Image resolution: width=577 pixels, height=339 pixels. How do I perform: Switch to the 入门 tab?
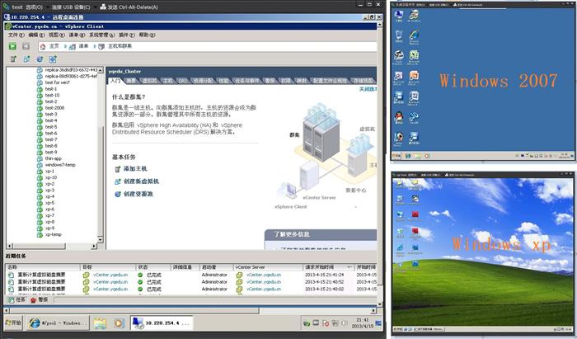(115, 81)
